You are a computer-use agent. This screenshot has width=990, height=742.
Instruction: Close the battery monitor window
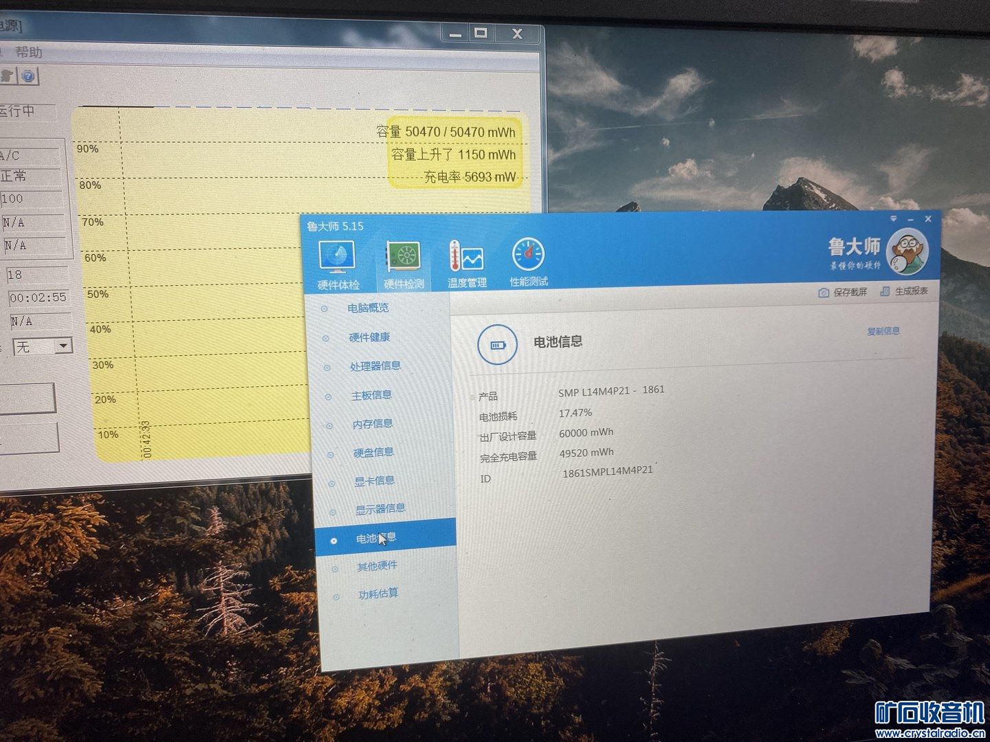[517, 32]
